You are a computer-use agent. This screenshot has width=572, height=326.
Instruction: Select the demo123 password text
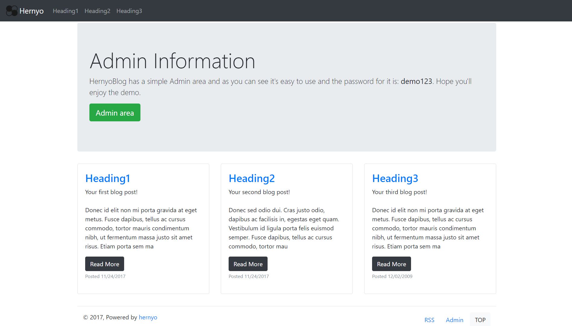pyautogui.click(x=416, y=81)
